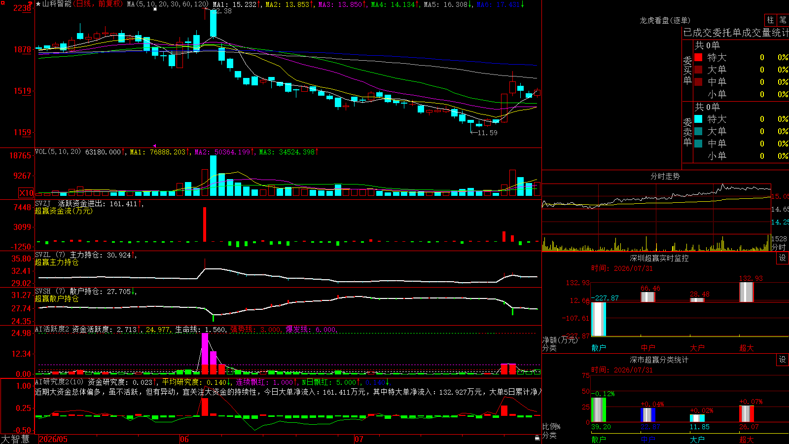Image resolution: width=789 pixels, height=444 pixels.
Task: Open 设 settings for 深圳超赢实时监控
Action: [783, 258]
